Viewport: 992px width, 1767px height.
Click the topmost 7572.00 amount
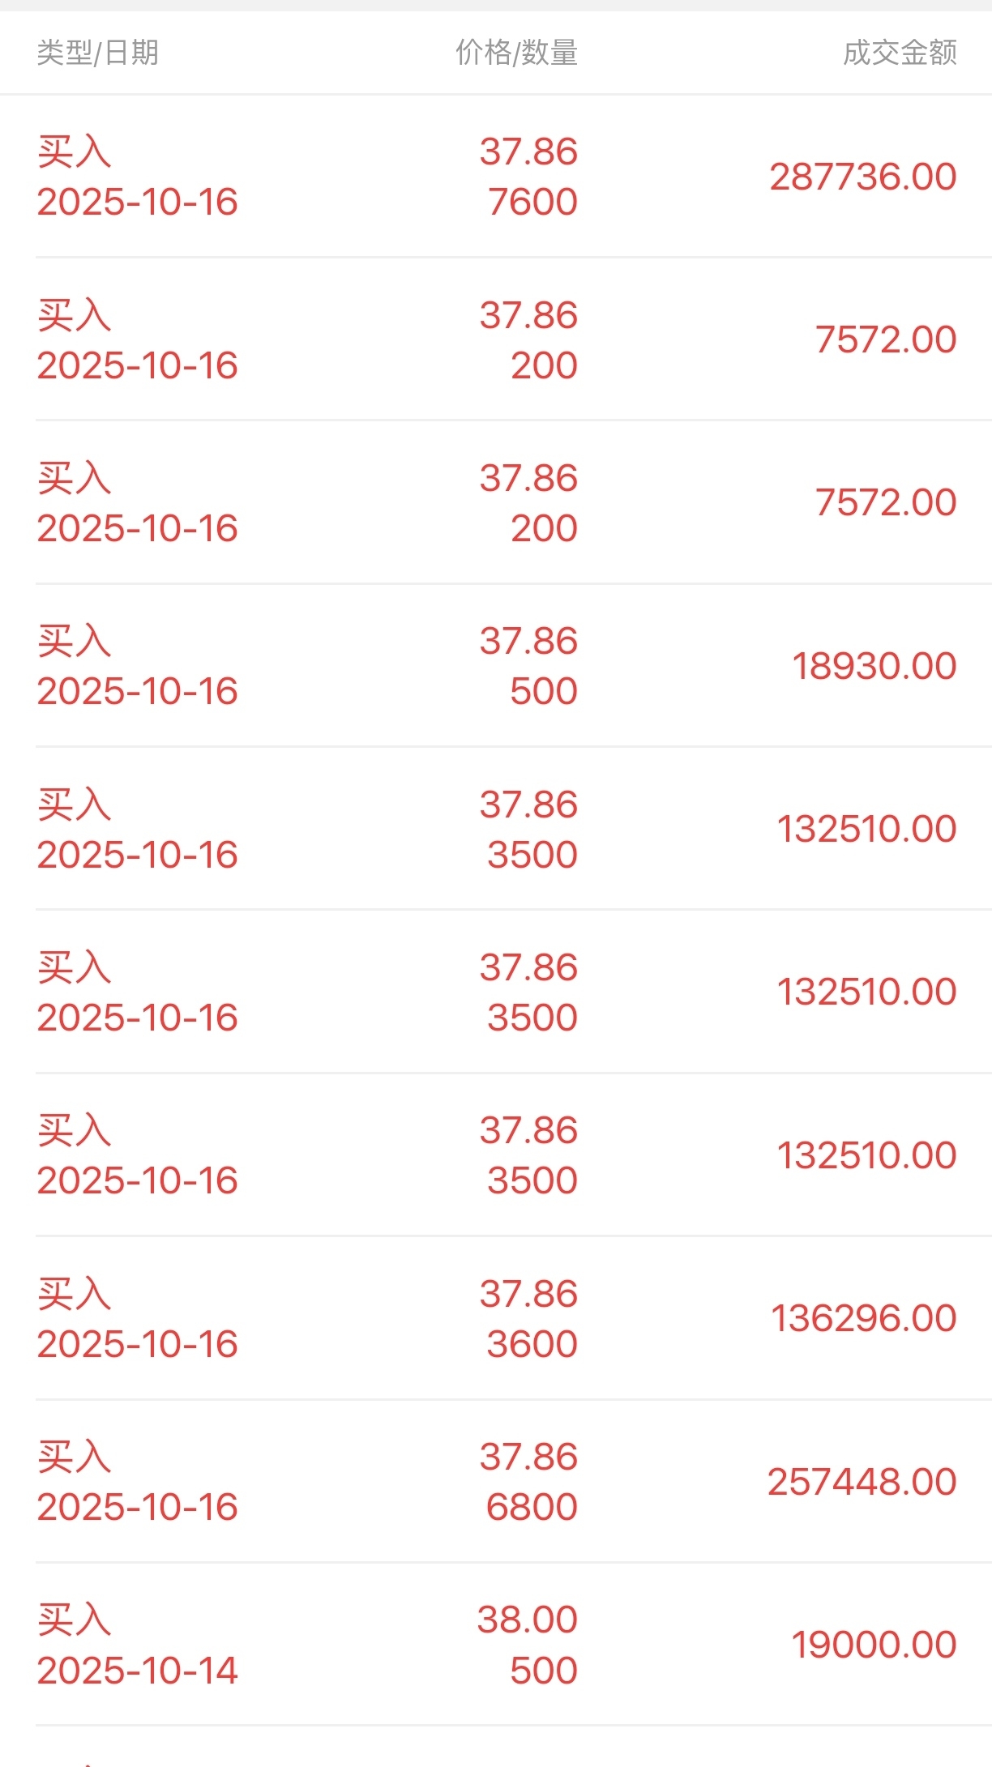click(x=886, y=339)
